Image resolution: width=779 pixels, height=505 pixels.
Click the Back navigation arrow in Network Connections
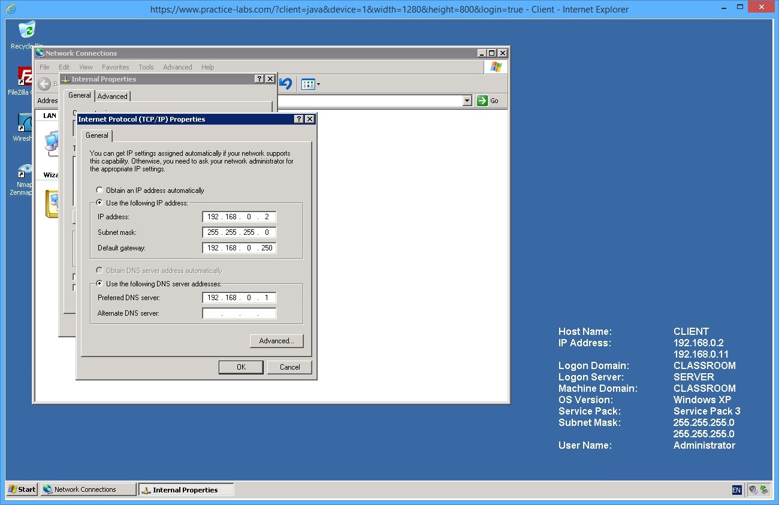pos(44,84)
